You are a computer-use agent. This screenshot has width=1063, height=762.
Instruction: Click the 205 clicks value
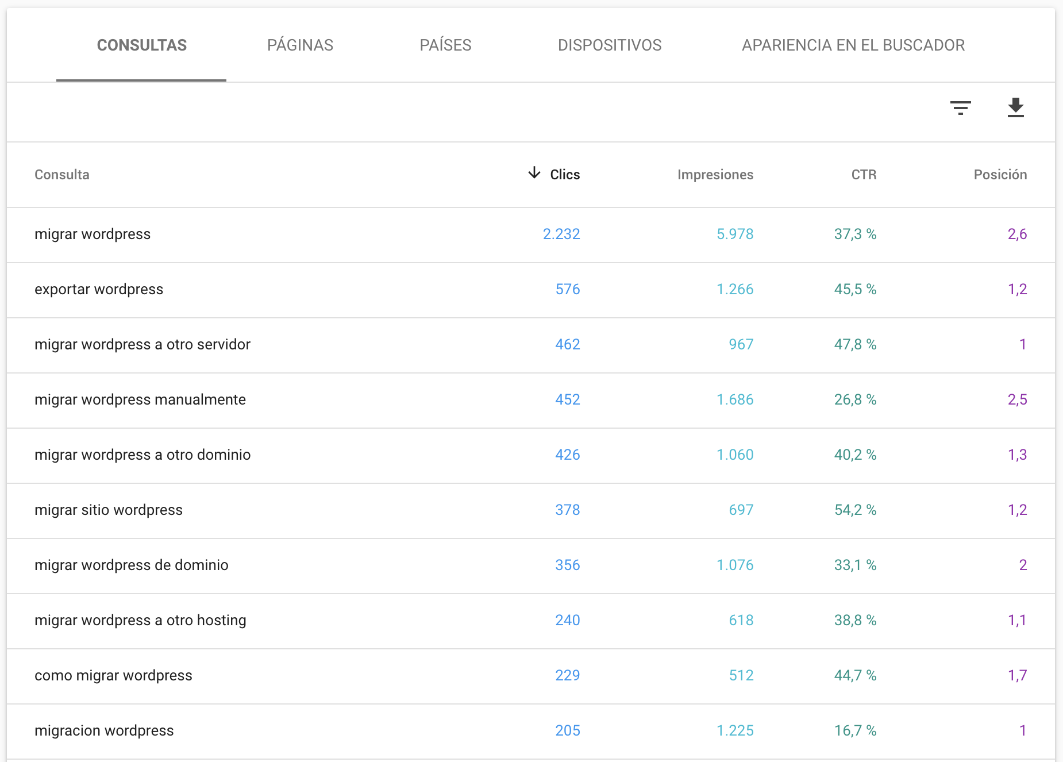click(568, 730)
